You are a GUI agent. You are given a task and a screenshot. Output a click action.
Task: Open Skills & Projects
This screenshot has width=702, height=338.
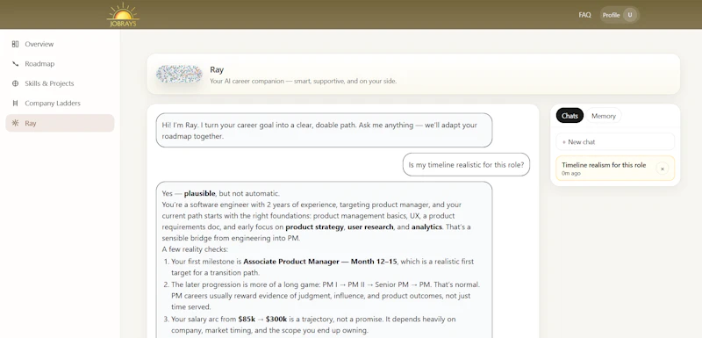(x=60, y=83)
